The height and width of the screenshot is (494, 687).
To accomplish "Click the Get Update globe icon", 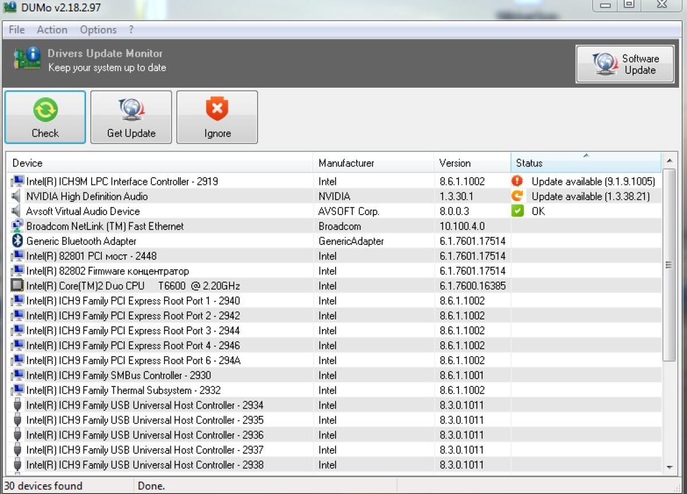I will (x=131, y=109).
